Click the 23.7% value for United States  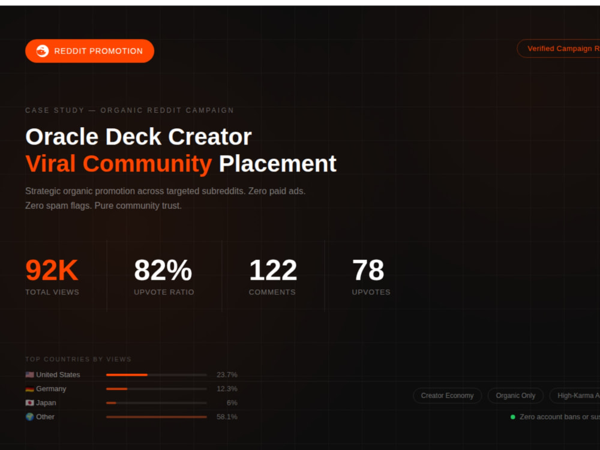[x=227, y=374]
